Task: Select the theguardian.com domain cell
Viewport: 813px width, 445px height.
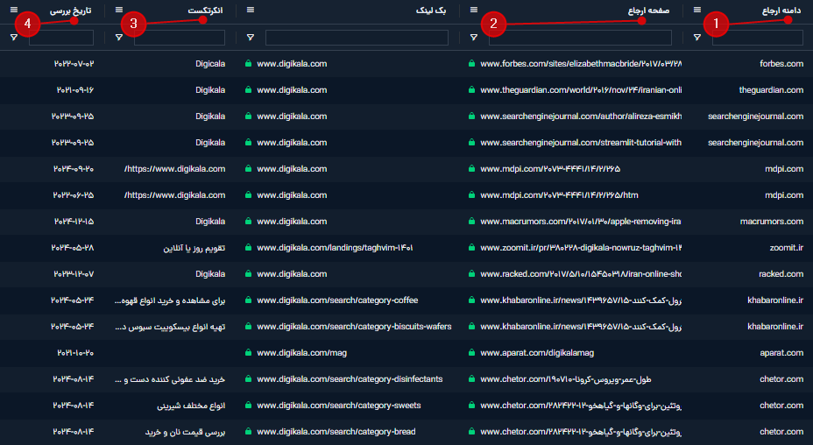Action: [x=771, y=90]
